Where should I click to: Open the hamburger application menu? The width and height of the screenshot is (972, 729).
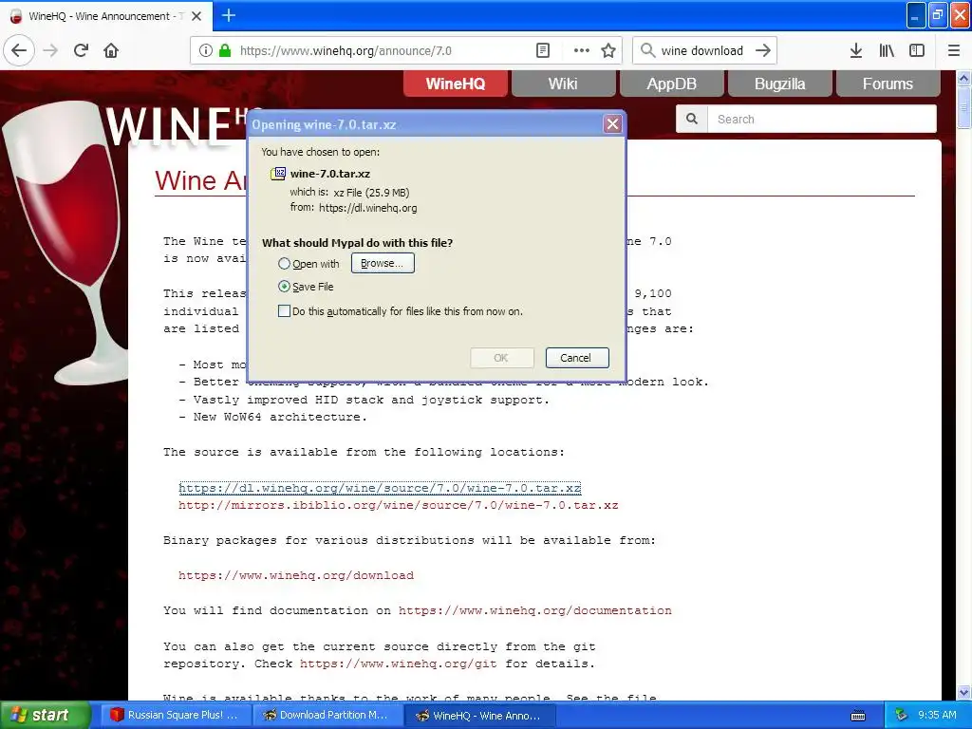(x=954, y=50)
